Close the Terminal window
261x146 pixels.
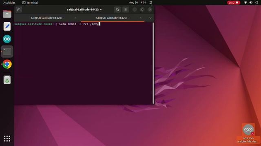(150, 10)
